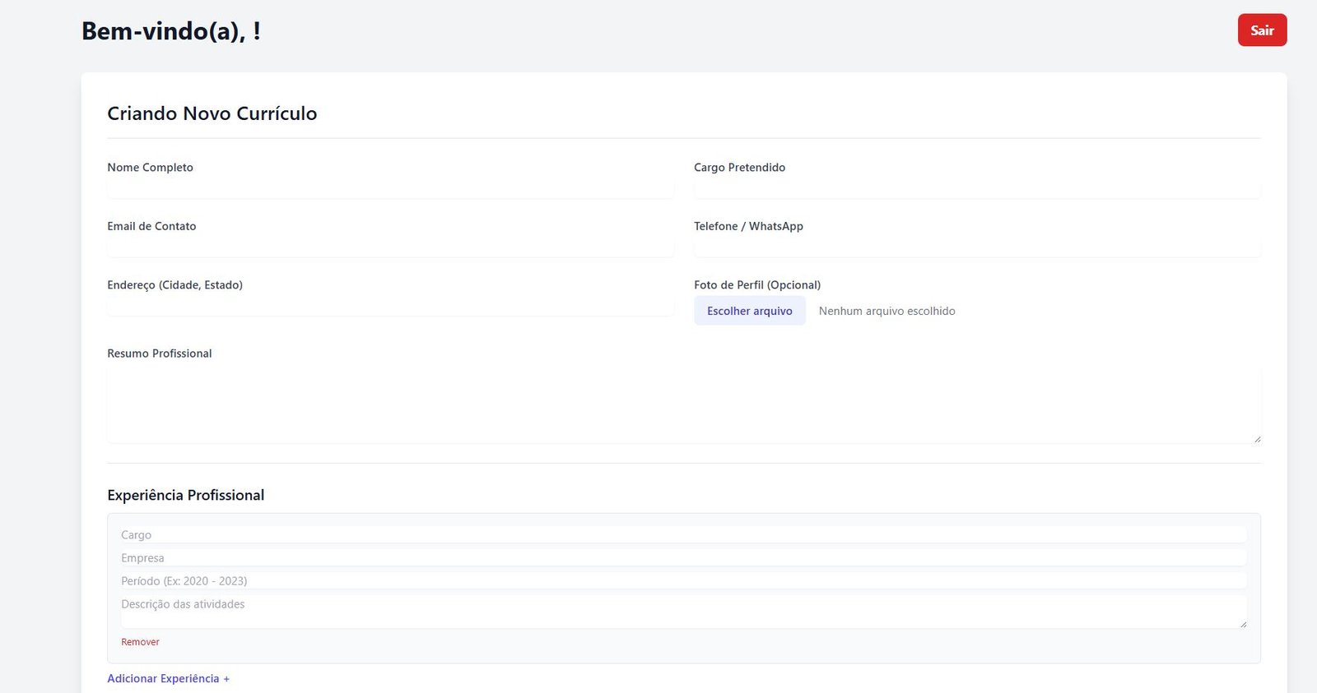1317x693 pixels.
Task: Focus the Empresa input field
Action: (x=683, y=558)
